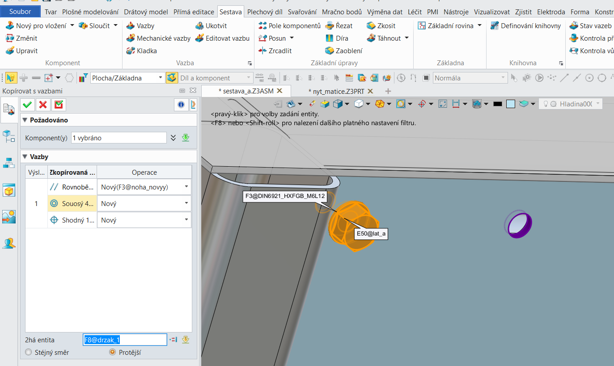Open the Plocha/Základna filter dropdown
614x366 pixels.
(161, 78)
